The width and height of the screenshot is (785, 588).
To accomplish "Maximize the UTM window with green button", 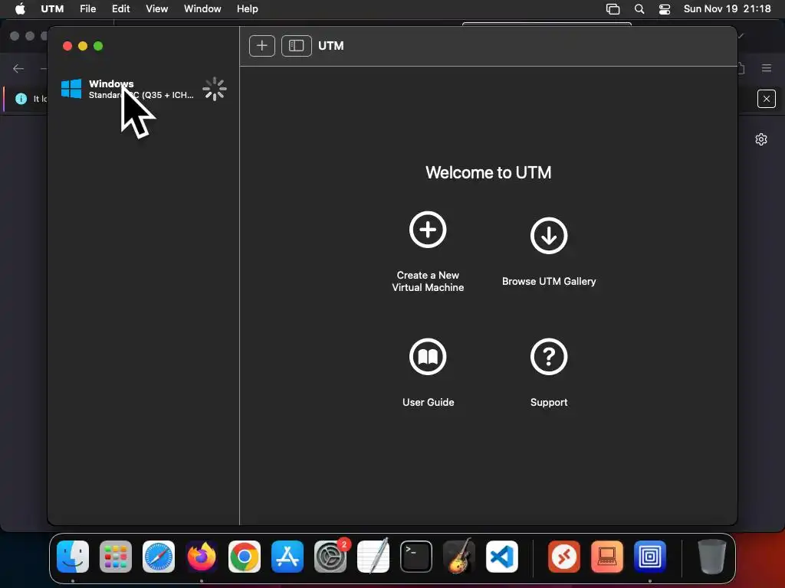I will point(98,46).
